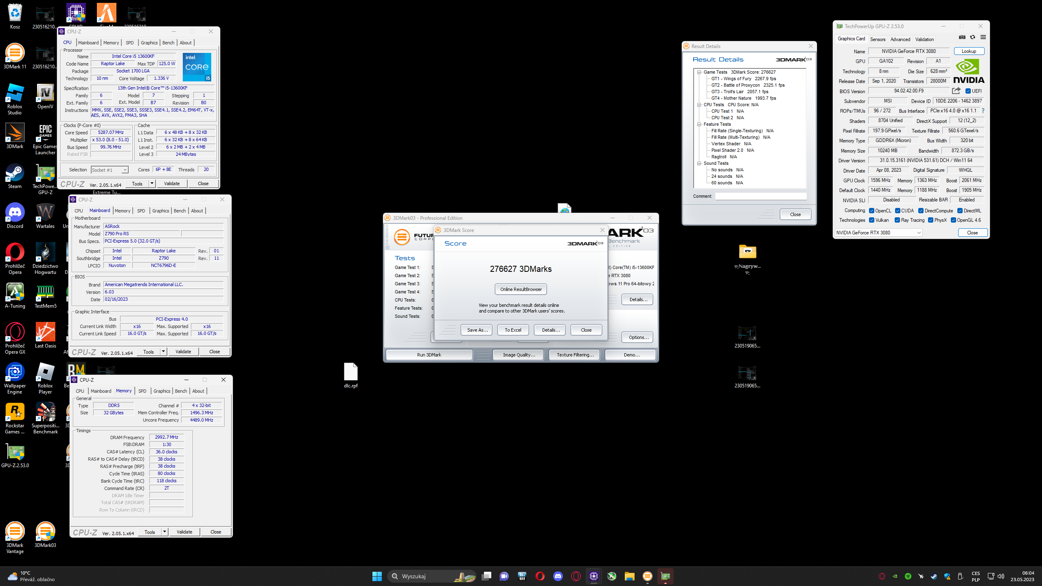This screenshot has height=586, width=1042.
Task: Click the Windows Start button on taskbar
Action: click(x=377, y=576)
